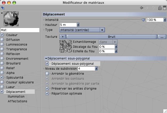
Task: Click the Mat name field
Action: (20, 30)
